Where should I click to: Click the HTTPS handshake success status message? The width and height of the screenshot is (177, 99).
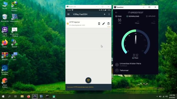coord(80,87)
